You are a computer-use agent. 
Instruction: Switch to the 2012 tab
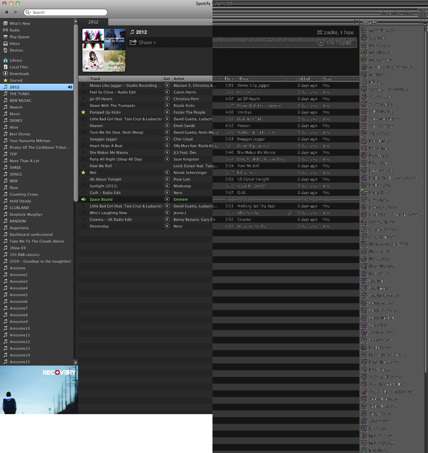94,22
